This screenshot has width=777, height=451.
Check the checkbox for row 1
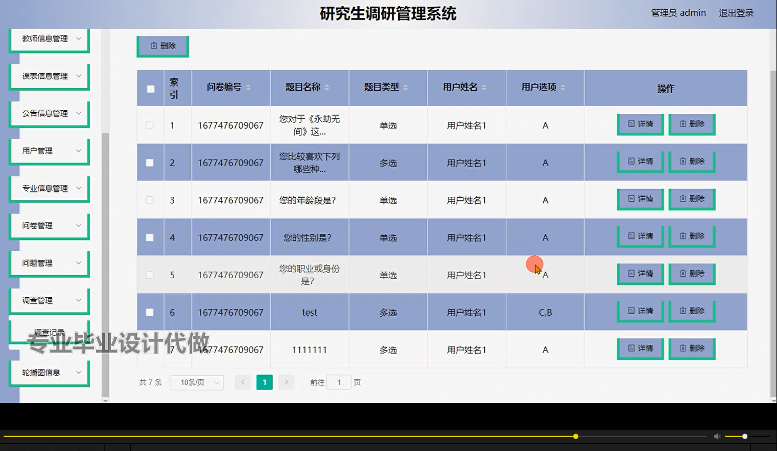coord(150,125)
